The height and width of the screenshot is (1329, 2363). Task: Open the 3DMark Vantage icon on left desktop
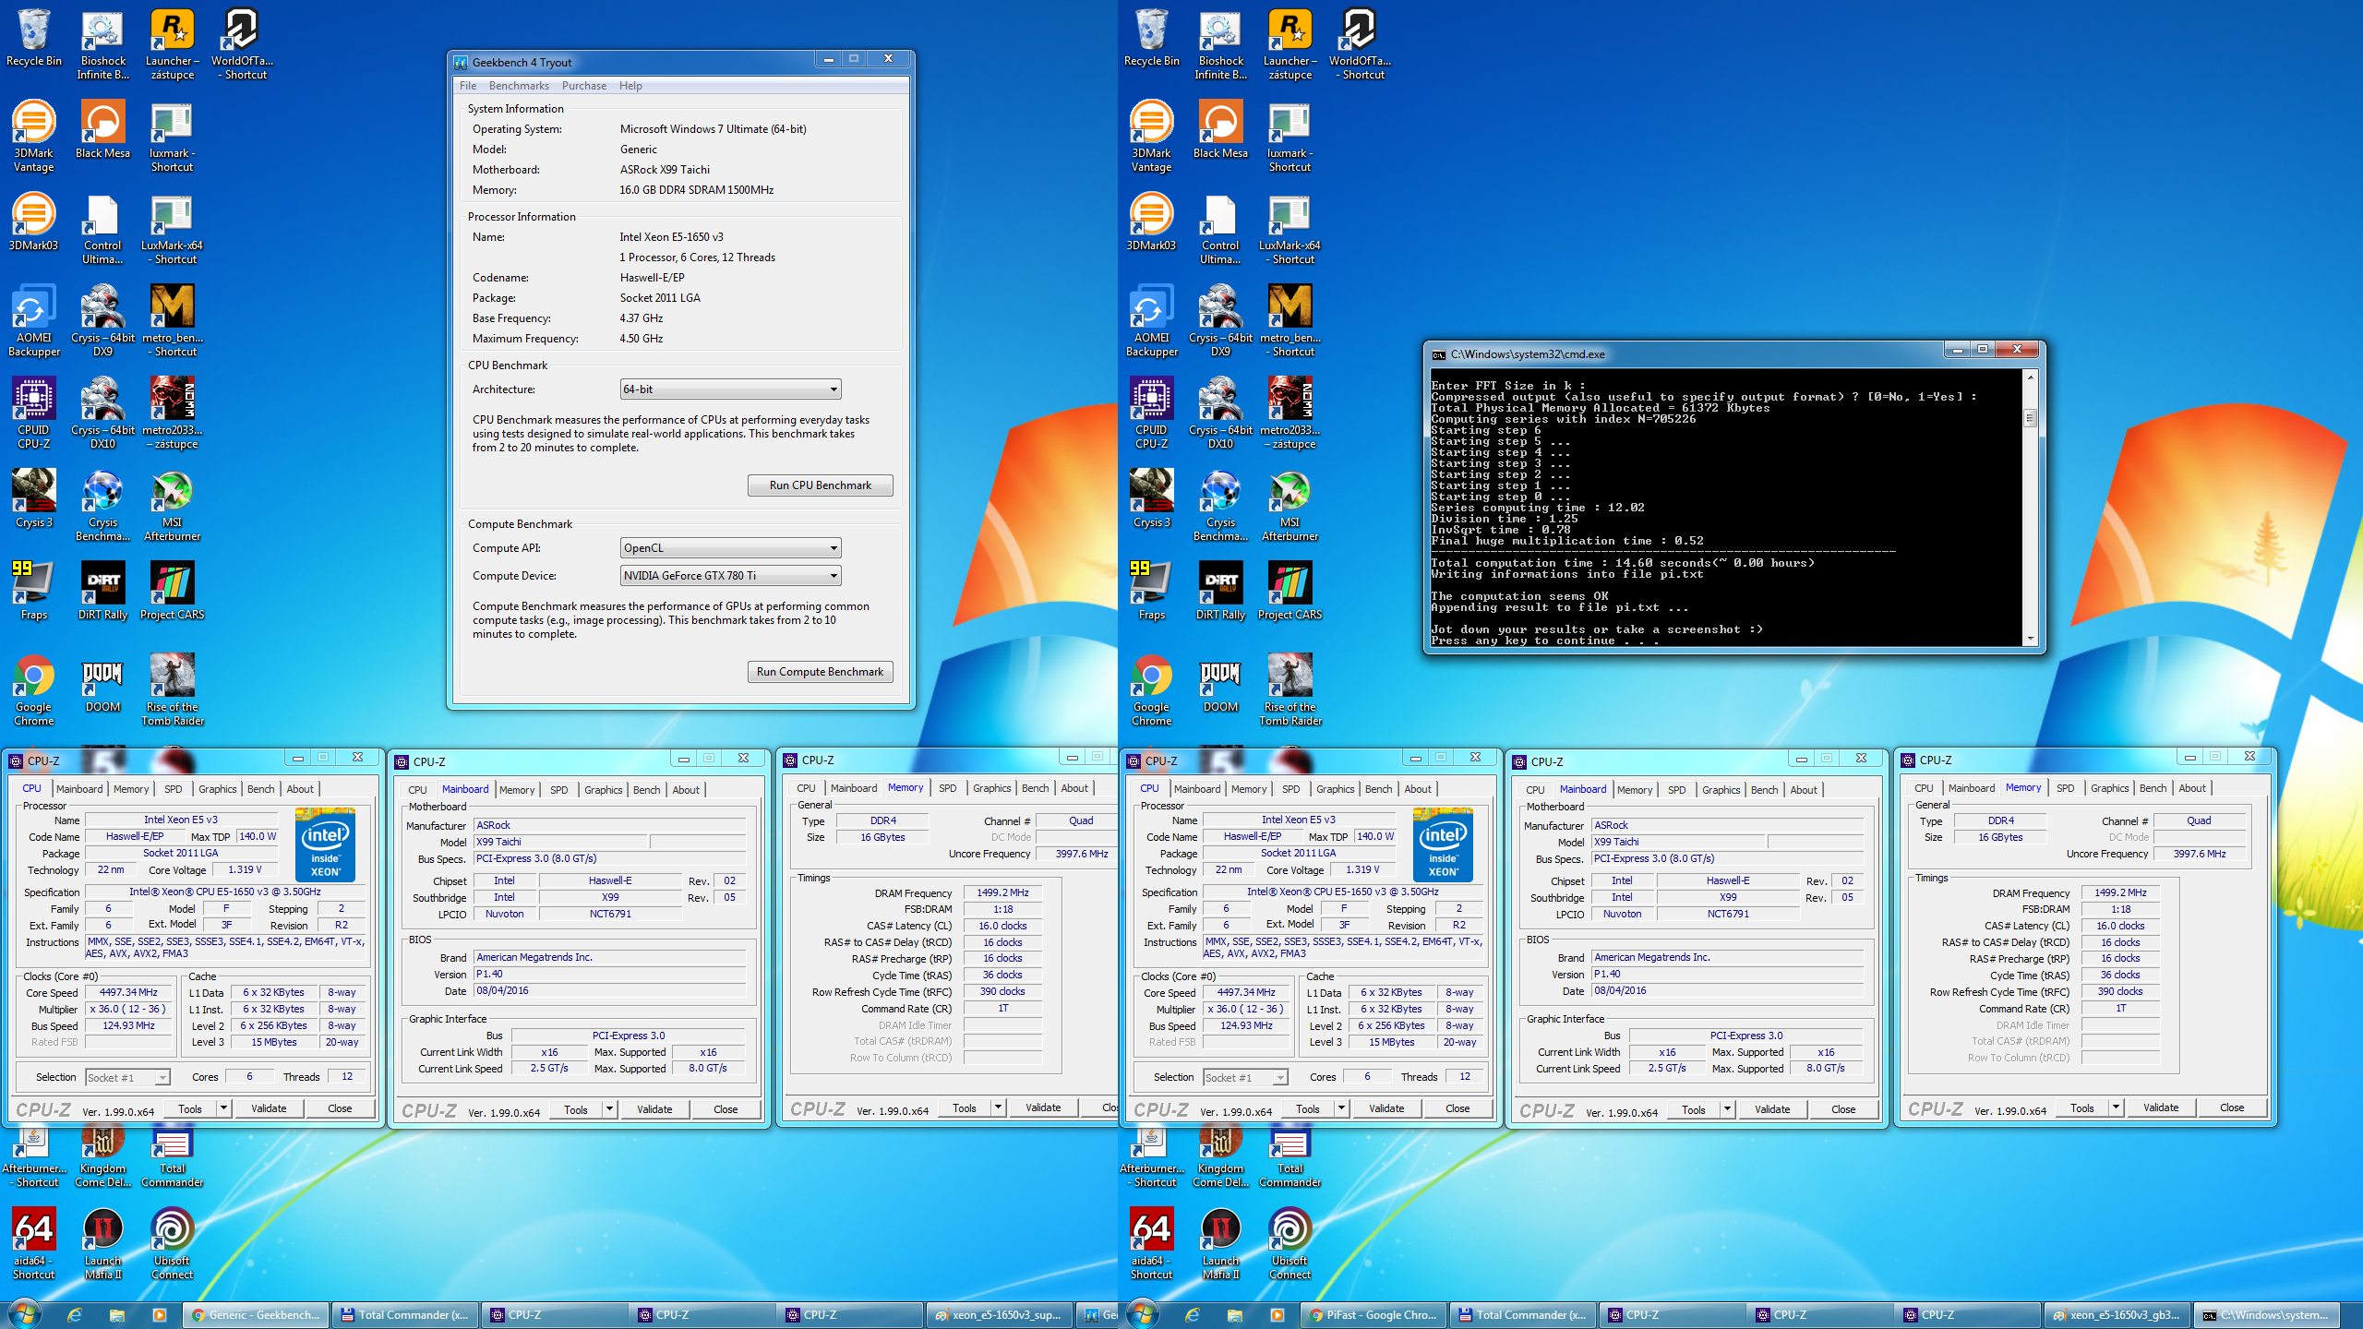pos(33,137)
